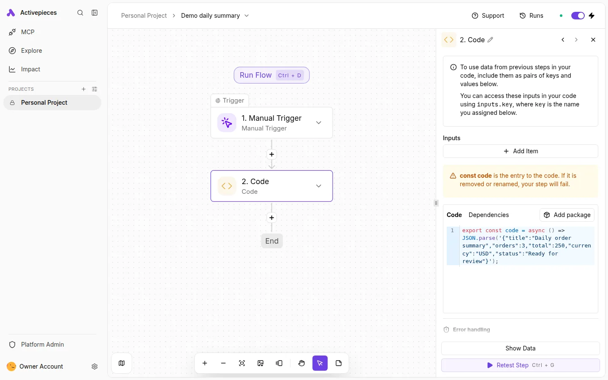Add a step after the Code step
Image resolution: width=608 pixels, height=380 pixels.
(272, 218)
